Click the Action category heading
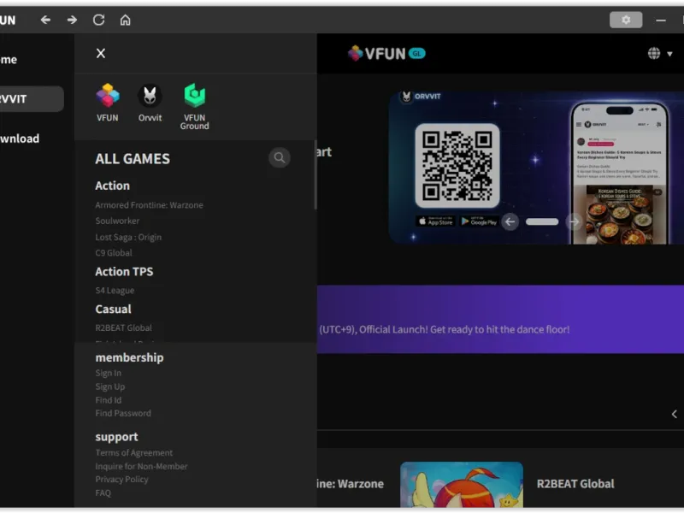Image resolution: width=684 pixels, height=513 pixels. (x=113, y=186)
